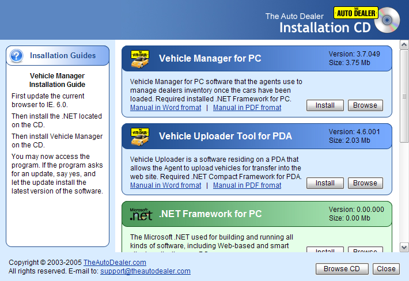Click the Version: 3.7.049 text
Image resolution: width=409 pixels, height=281 pixels.
tap(354, 54)
